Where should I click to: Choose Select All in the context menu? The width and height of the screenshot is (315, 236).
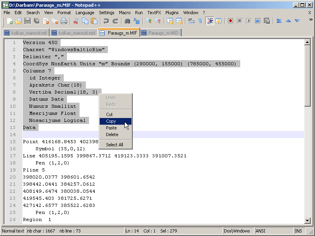click(115, 145)
